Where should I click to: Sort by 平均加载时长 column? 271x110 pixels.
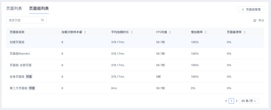132,32
